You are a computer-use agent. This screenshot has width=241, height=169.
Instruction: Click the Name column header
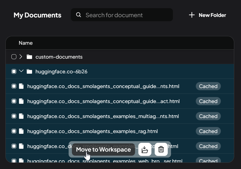click(x=26, y=43)
